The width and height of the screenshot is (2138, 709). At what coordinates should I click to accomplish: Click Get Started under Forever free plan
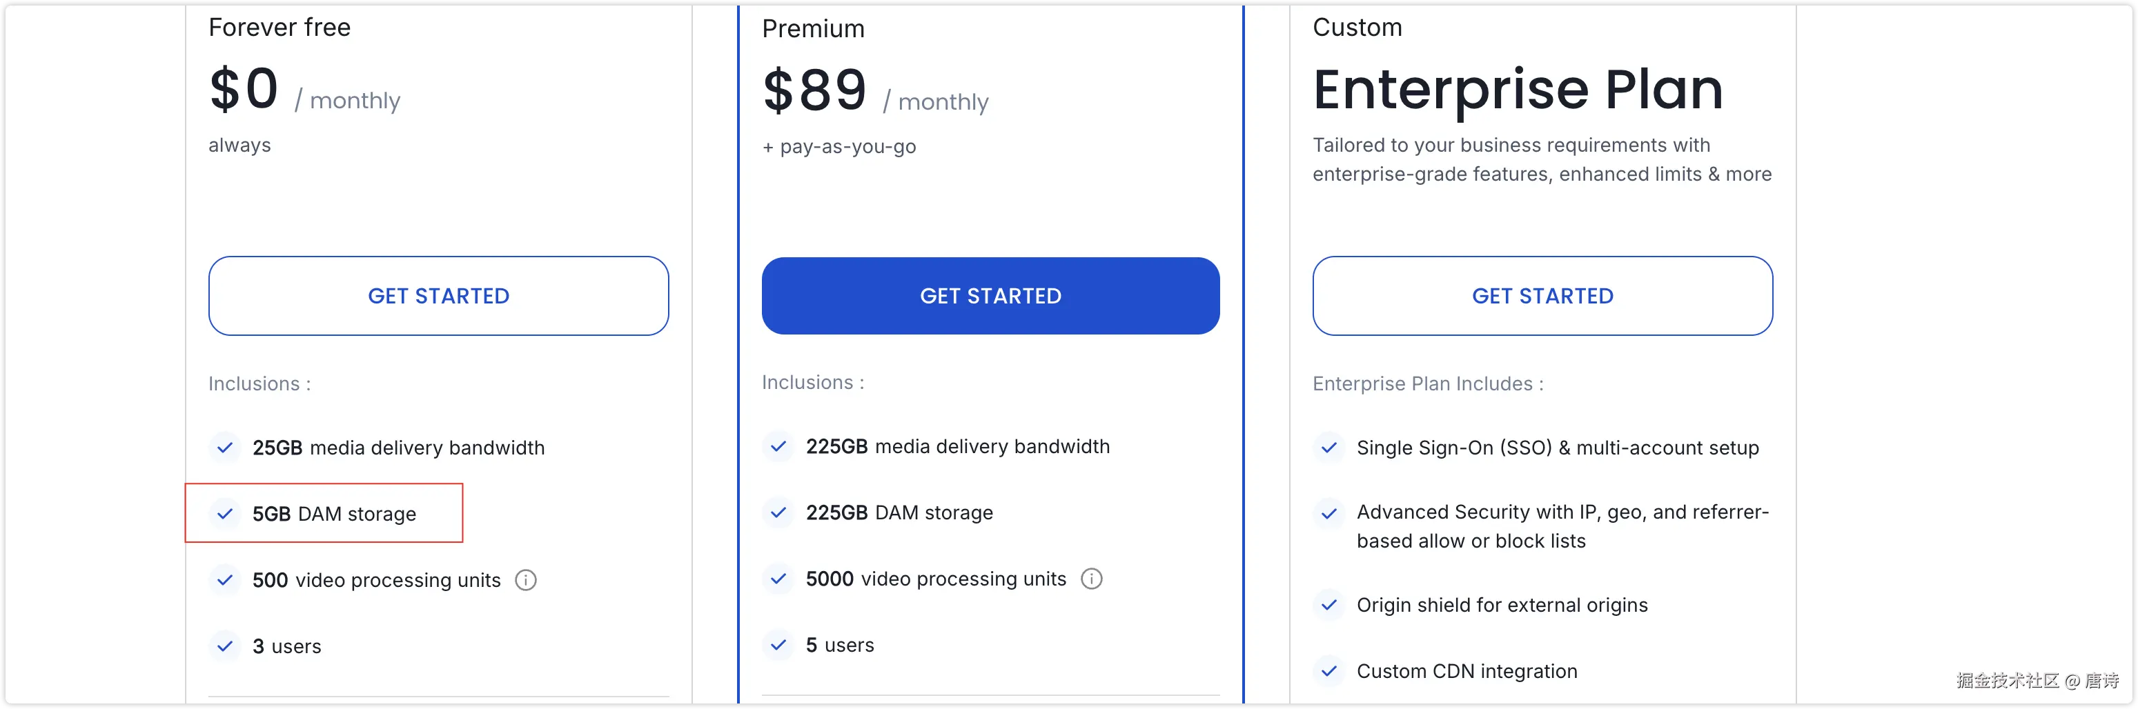(438, 296)
